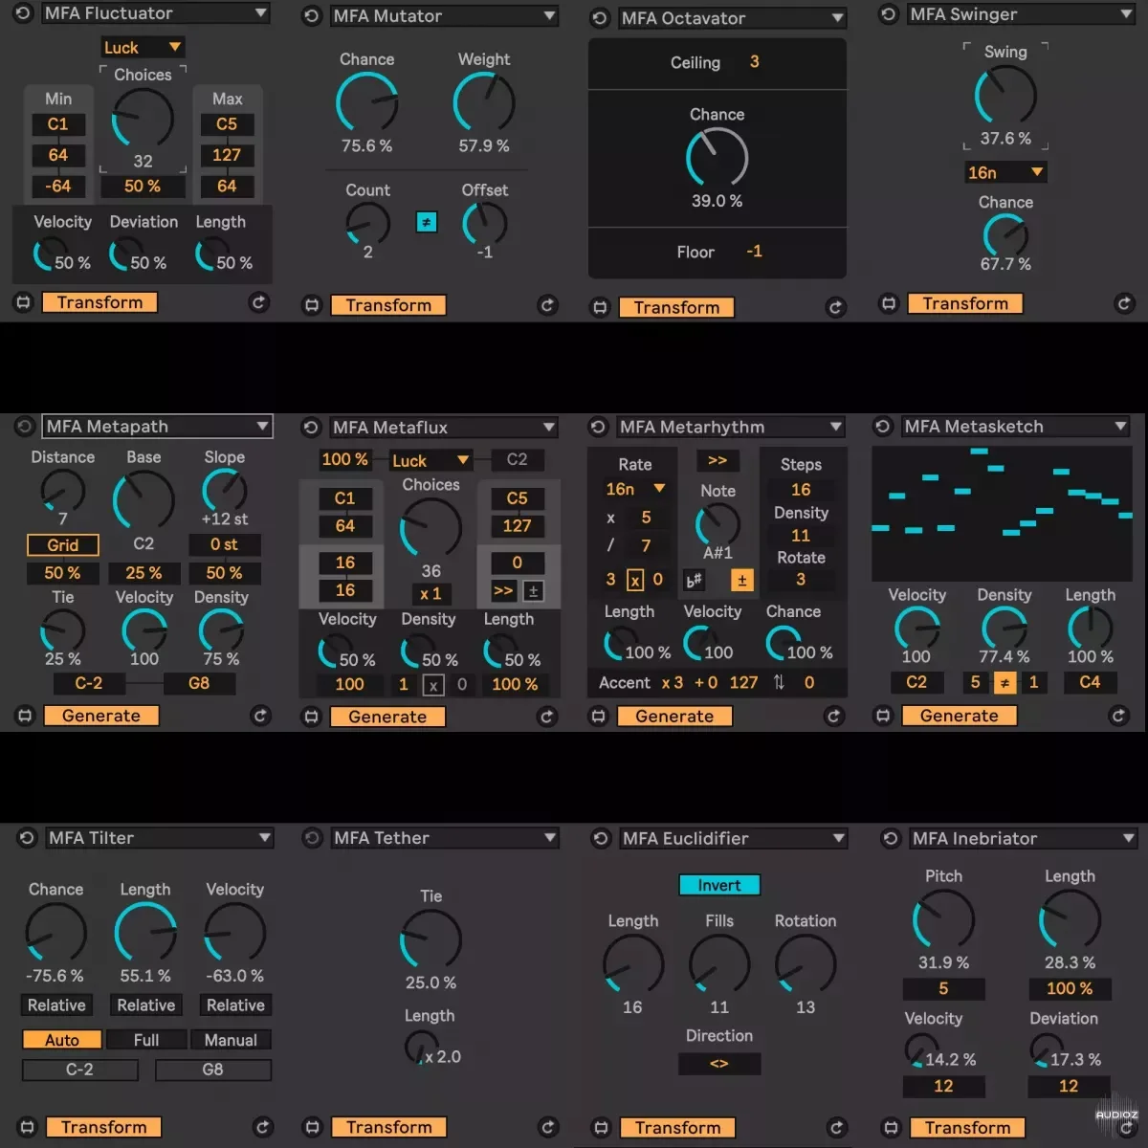Open the MFA Metasketch device chooser dropdown
Screen dimensions: 1148x1148
(x=1016, y=426)
